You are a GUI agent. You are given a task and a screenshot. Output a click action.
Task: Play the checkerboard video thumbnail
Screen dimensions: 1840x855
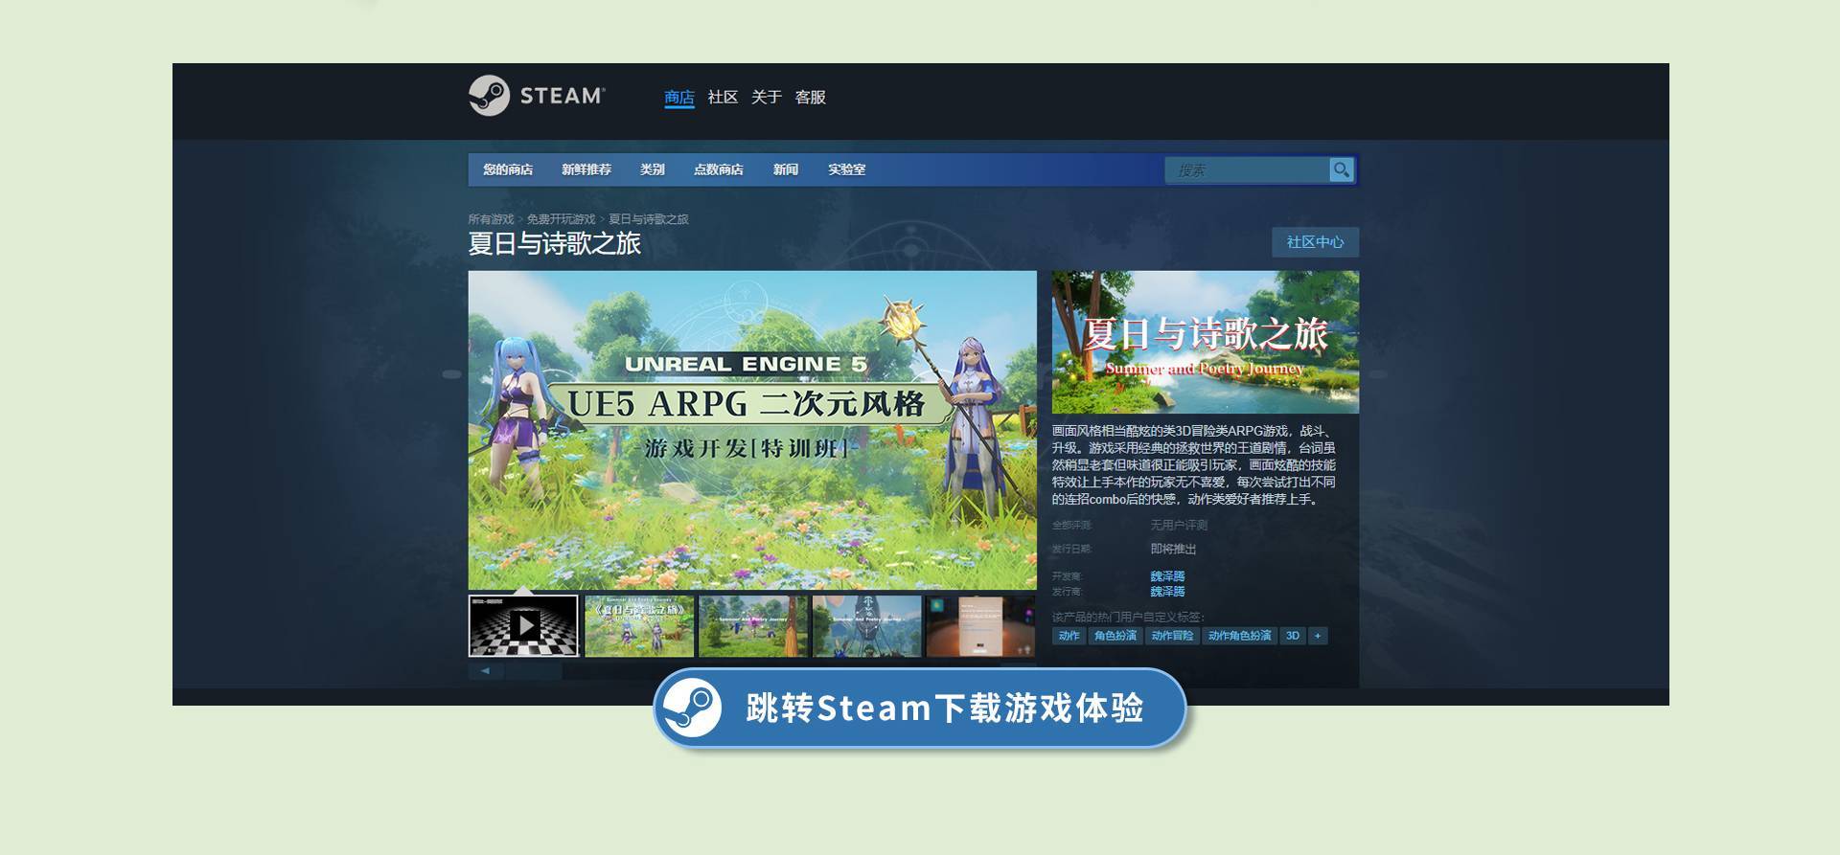[523, 626]
